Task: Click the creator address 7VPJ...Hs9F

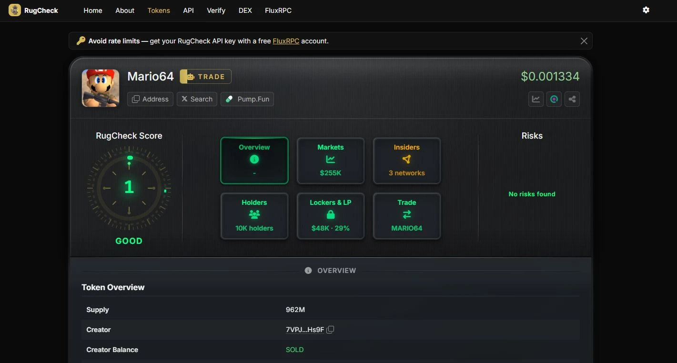Action: [305, 330]
